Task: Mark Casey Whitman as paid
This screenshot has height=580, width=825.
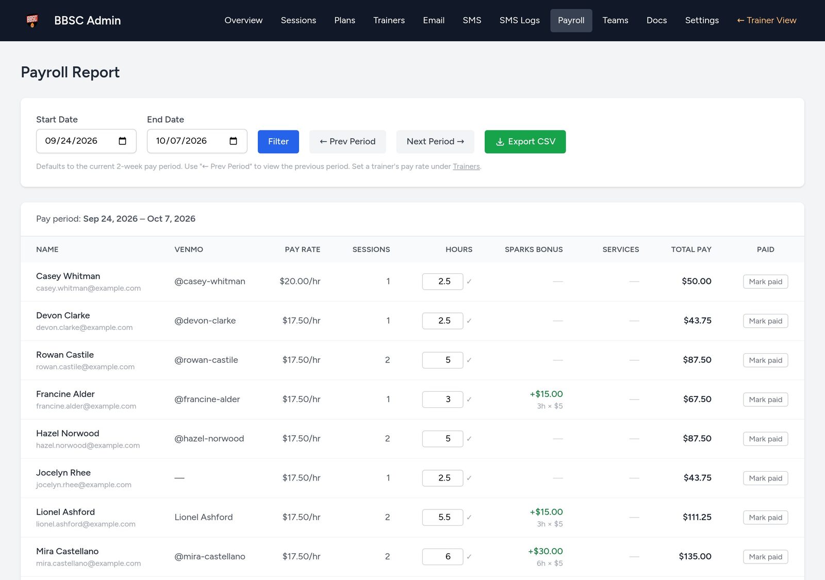Action: [765, 281]
